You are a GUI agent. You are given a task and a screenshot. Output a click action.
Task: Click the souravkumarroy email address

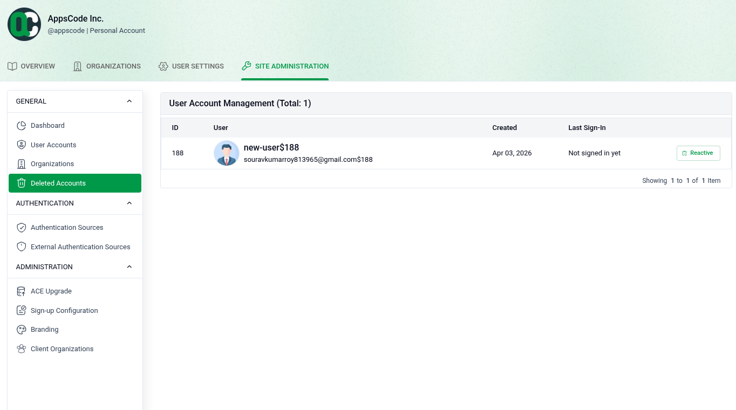(308, 159)
